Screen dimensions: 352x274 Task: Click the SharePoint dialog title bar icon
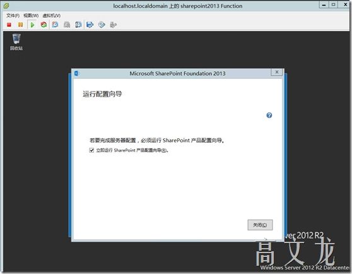[77, 73]
